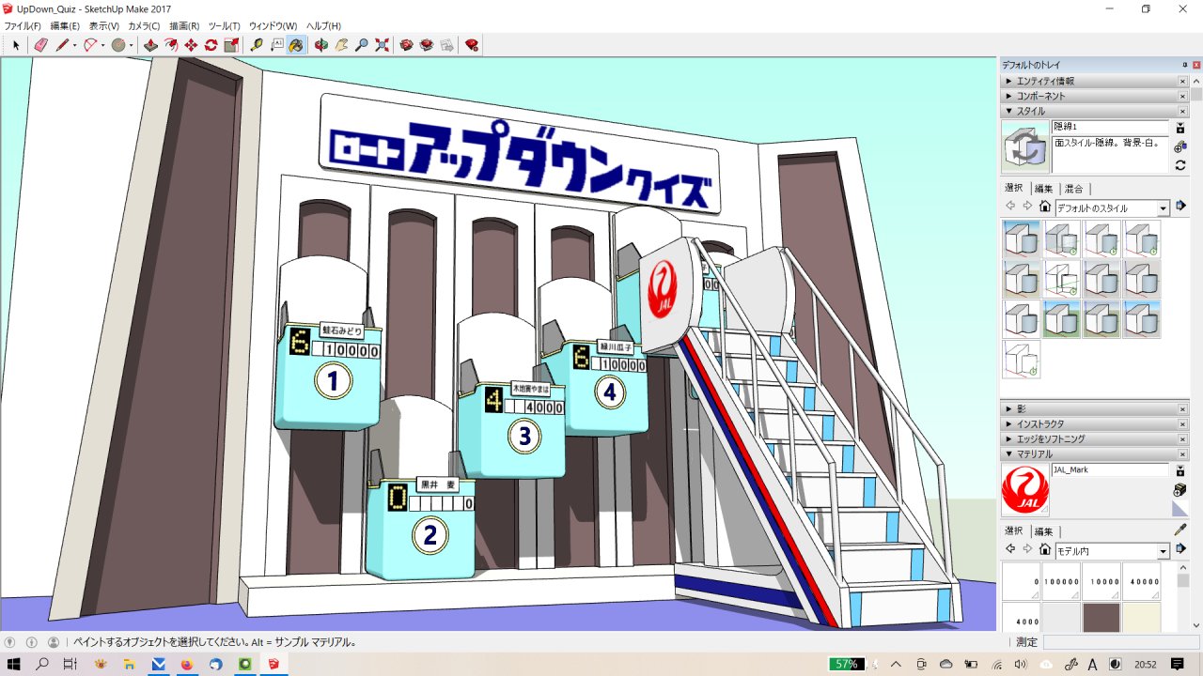Open the 表示(V) menu
Screen dimensions: 1203x676
103,26
